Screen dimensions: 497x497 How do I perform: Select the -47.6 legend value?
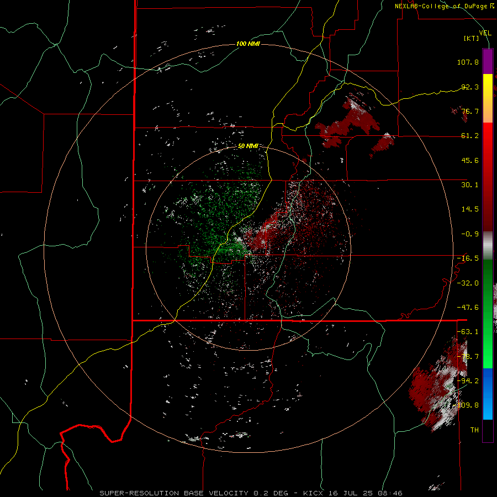(468, 308)
